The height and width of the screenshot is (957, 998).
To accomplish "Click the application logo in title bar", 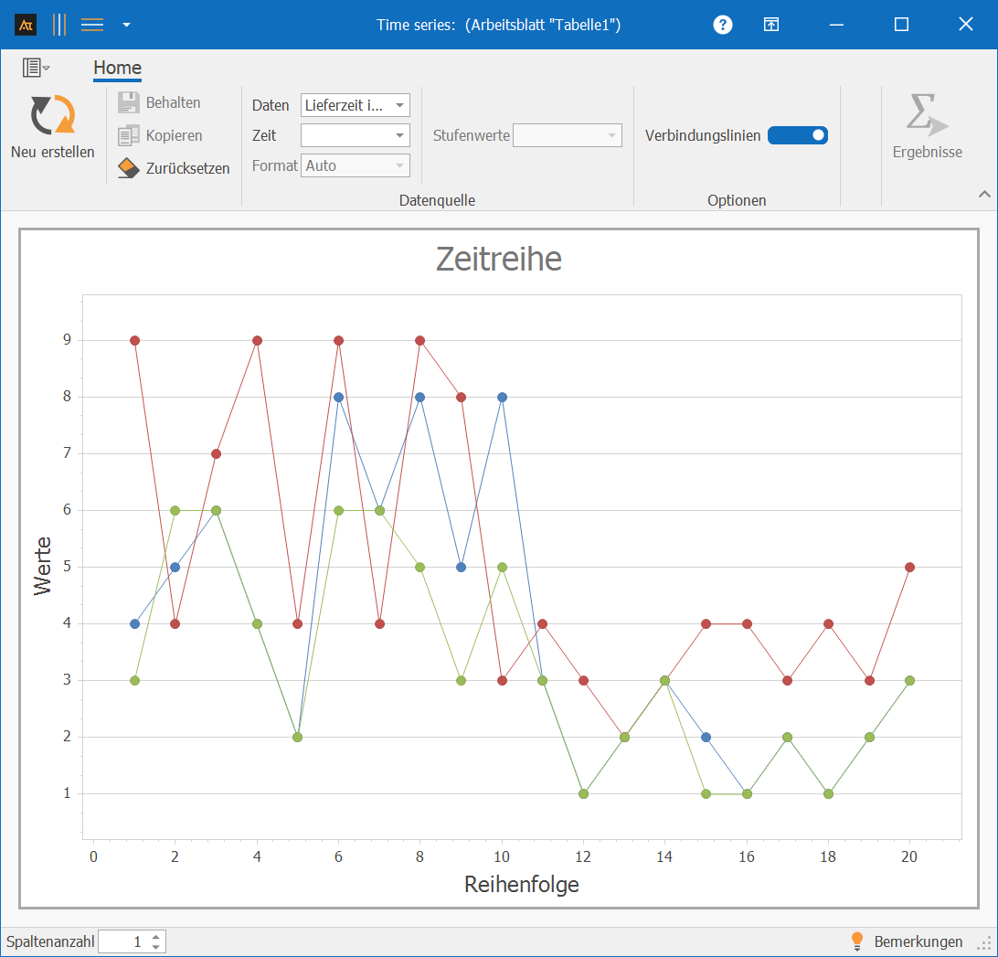I will [26, 25].
